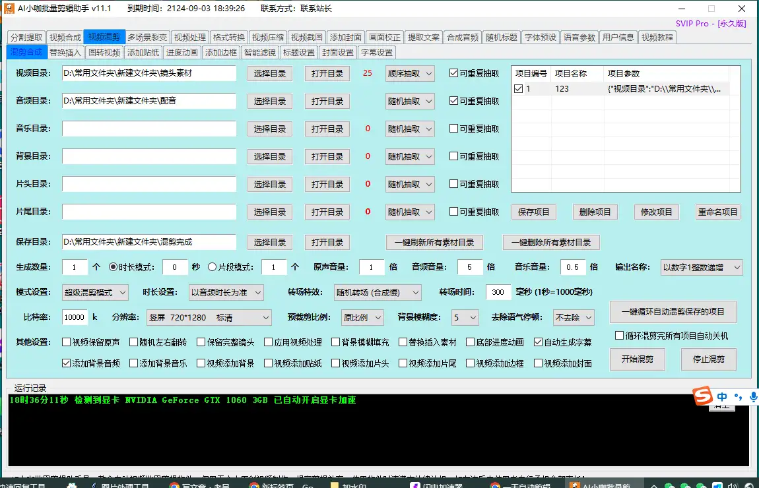Open the 字幕设置 sub-tab
759x488 pixels.
pos(376,53)
